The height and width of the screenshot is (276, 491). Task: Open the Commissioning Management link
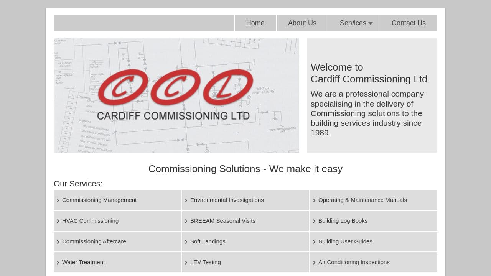117,200
